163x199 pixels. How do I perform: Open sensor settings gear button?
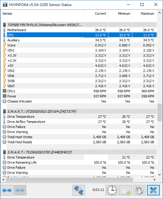tap(139, 190)
